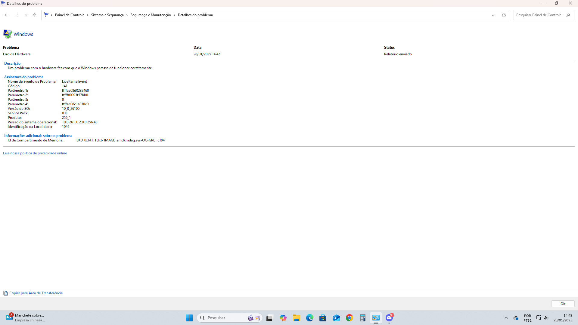Select Parâmetro 2 value fffff80093f57bb0
The width and height of the screenshot is (578, 325).
[x=75, y=95]
